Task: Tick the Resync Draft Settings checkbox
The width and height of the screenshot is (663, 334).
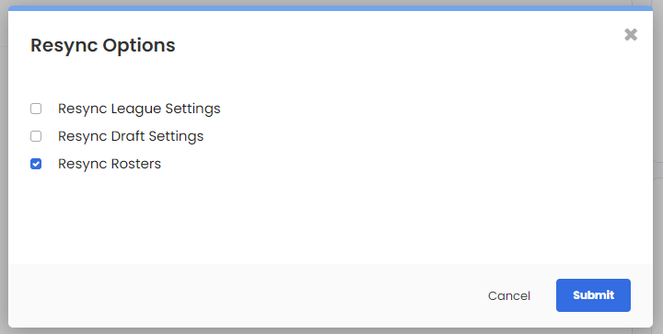Action: pos(36,136)
